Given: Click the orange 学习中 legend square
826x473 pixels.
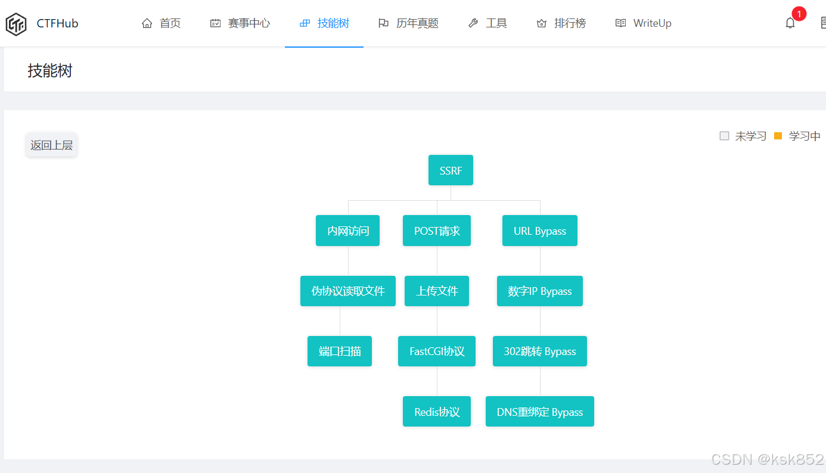Looking at the screenshot, I should [x=778, y=136].
